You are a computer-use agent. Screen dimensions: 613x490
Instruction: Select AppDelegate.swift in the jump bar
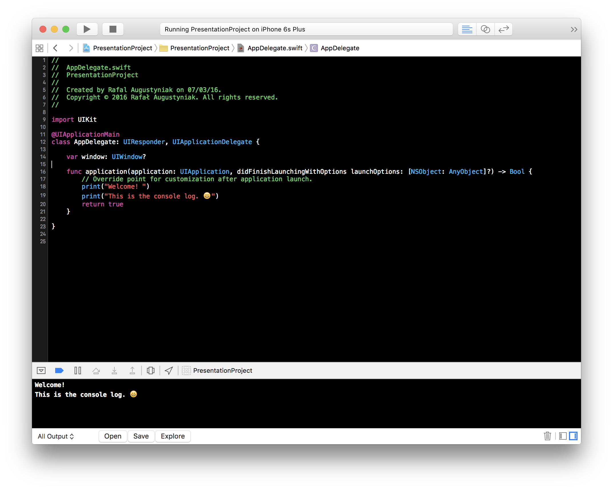coord(274,48)
